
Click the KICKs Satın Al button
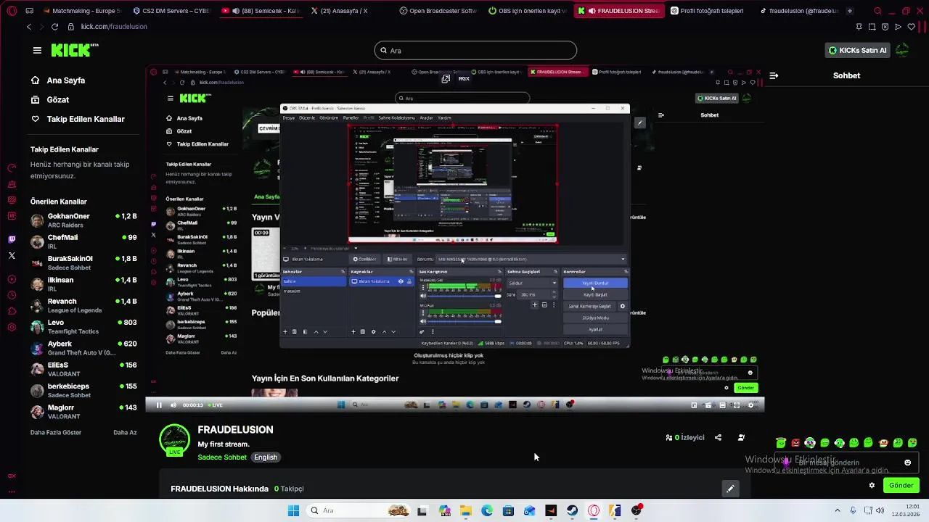858,50
